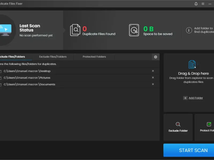This screenshot has width=214, height=160.
Task: Open scan settings via gear icon
Action: tap(156, 57)
